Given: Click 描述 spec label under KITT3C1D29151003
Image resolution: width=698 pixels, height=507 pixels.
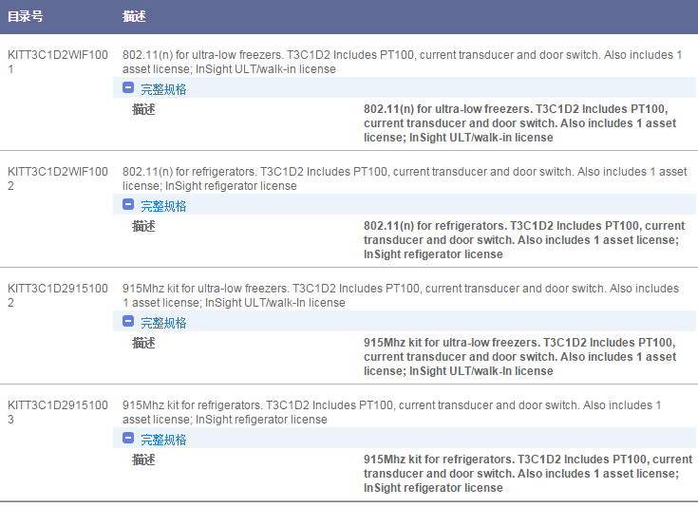Looking at the screenshot, I should pyautogui.click(x=143, y=460).
